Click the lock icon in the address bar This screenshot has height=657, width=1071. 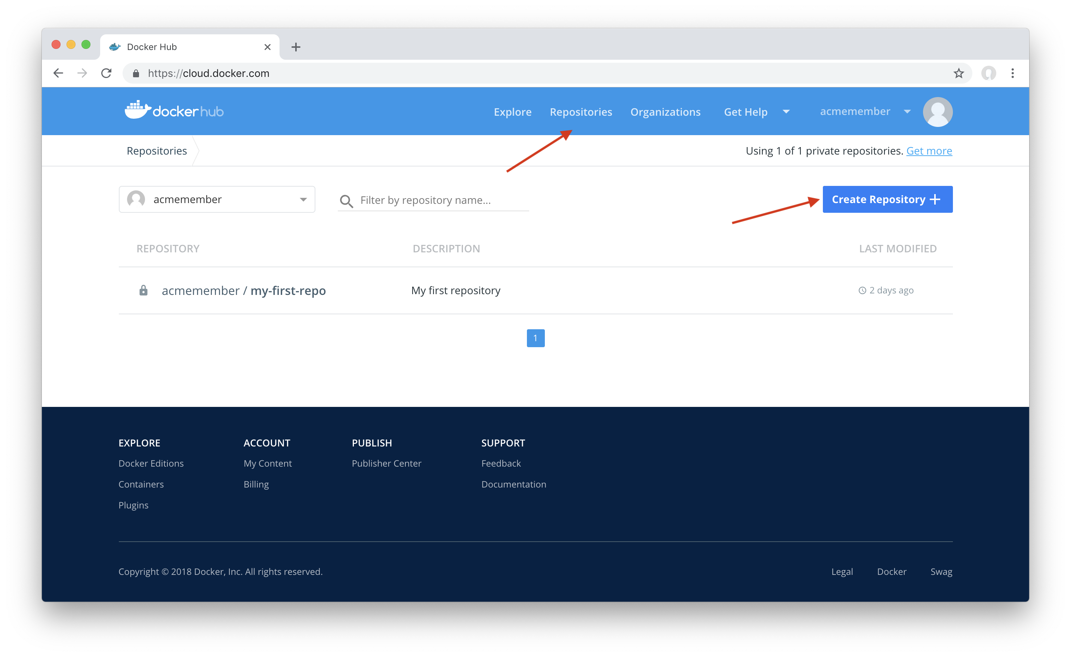pos(135,73)
